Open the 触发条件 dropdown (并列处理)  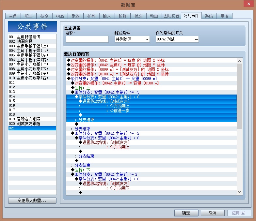pos(132,39)
